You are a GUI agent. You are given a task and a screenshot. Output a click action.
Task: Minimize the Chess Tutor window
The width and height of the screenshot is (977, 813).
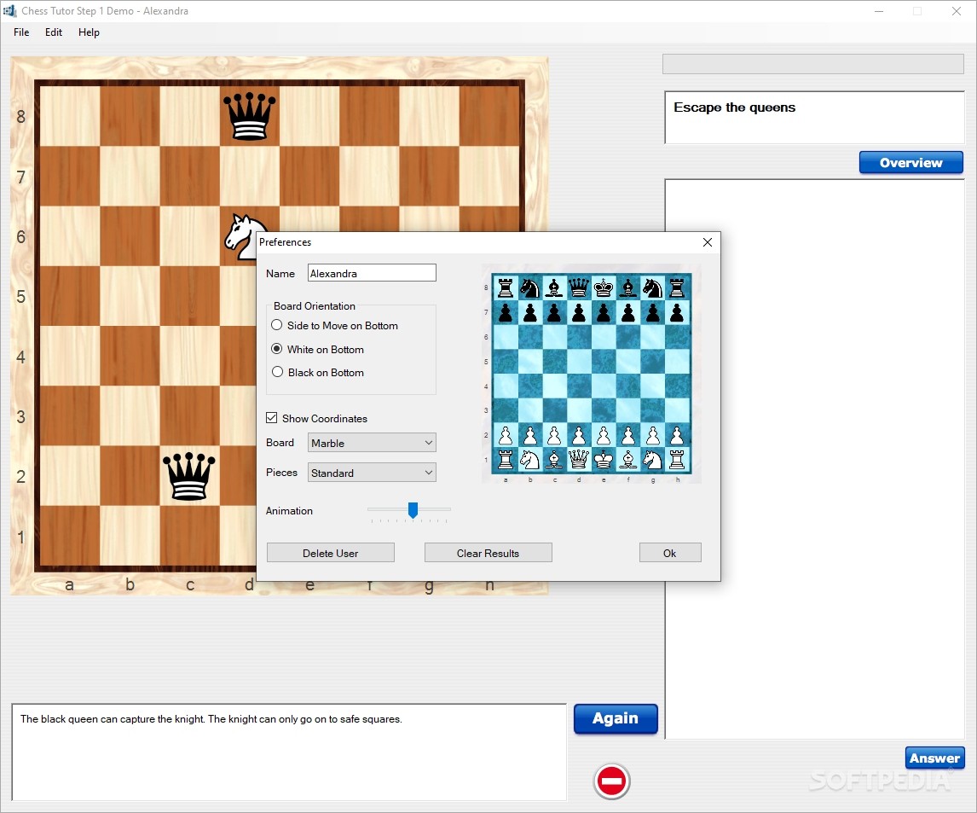879,11
